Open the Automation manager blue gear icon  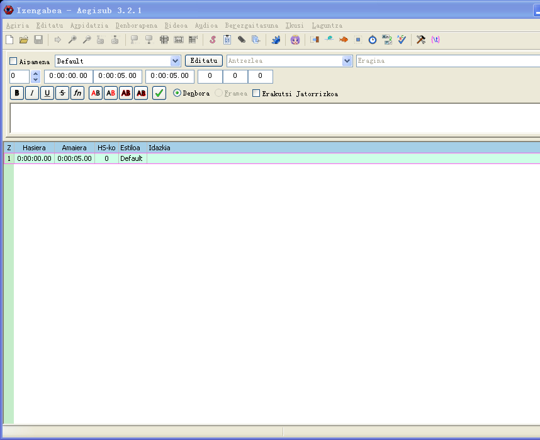(276, 40)
